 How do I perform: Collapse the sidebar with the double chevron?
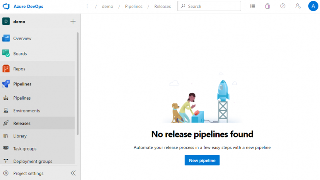pos(73,173)
